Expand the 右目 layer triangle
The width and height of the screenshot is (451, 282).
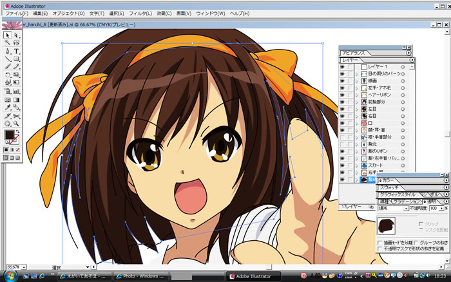click(x=357, y=116)
